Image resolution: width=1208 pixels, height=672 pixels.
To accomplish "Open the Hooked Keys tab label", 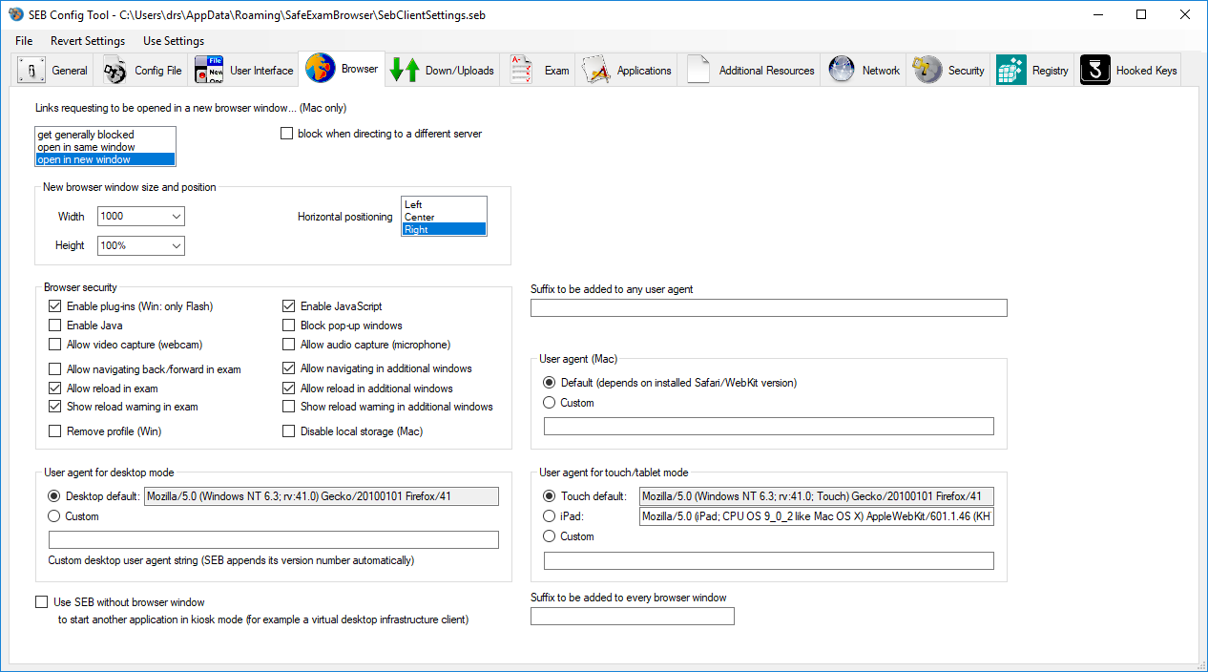I will point(1147,71).
